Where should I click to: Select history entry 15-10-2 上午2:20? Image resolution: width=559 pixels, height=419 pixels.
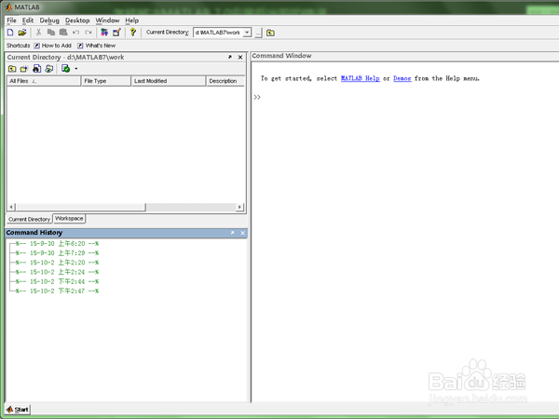(x=57, y=263)
